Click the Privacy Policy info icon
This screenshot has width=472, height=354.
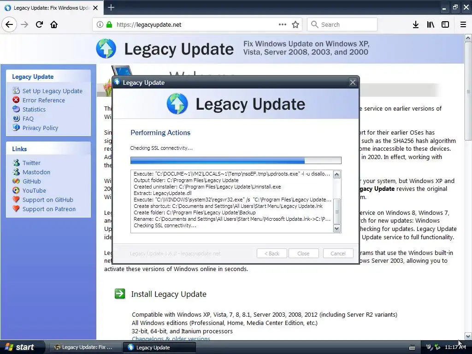tap(16, 128)
